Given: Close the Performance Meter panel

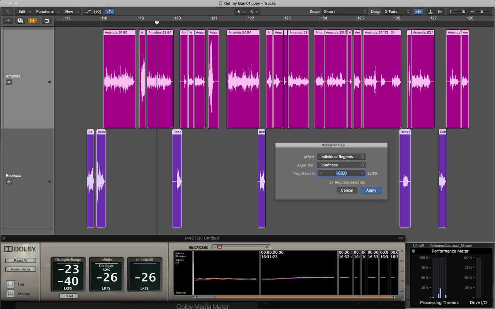Looking at the screenshot, I should (413, 251).
